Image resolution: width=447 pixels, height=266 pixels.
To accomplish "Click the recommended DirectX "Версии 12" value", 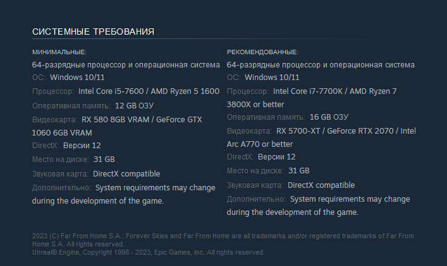I will 277,157.
